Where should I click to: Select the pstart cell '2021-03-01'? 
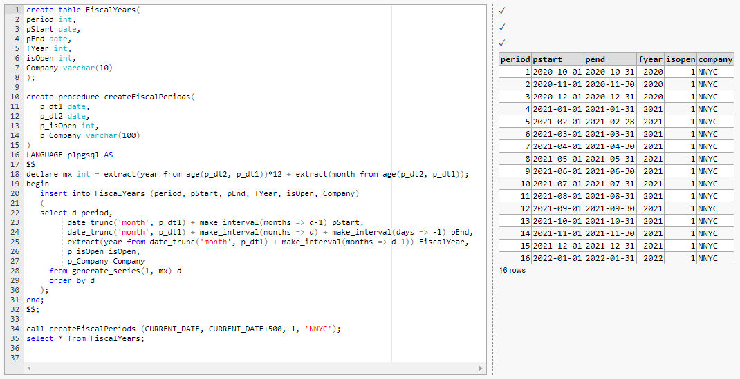557,134
